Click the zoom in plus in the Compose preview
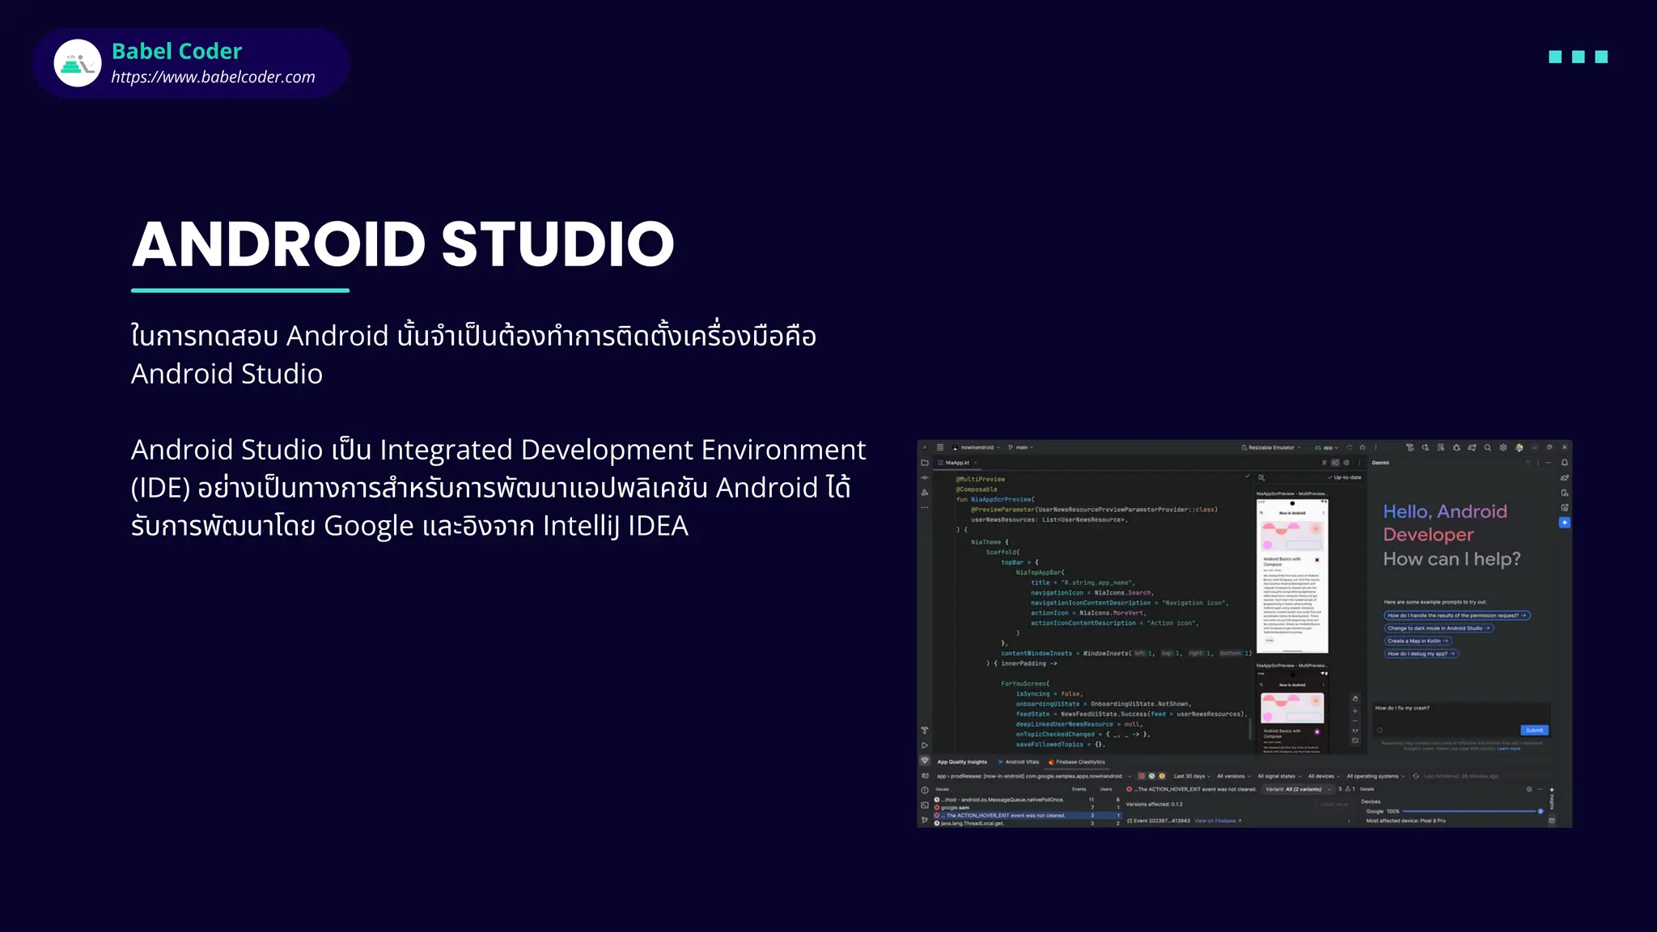Image resolution: width=1657 pixels, height=932 pixels. [1355, 711]
